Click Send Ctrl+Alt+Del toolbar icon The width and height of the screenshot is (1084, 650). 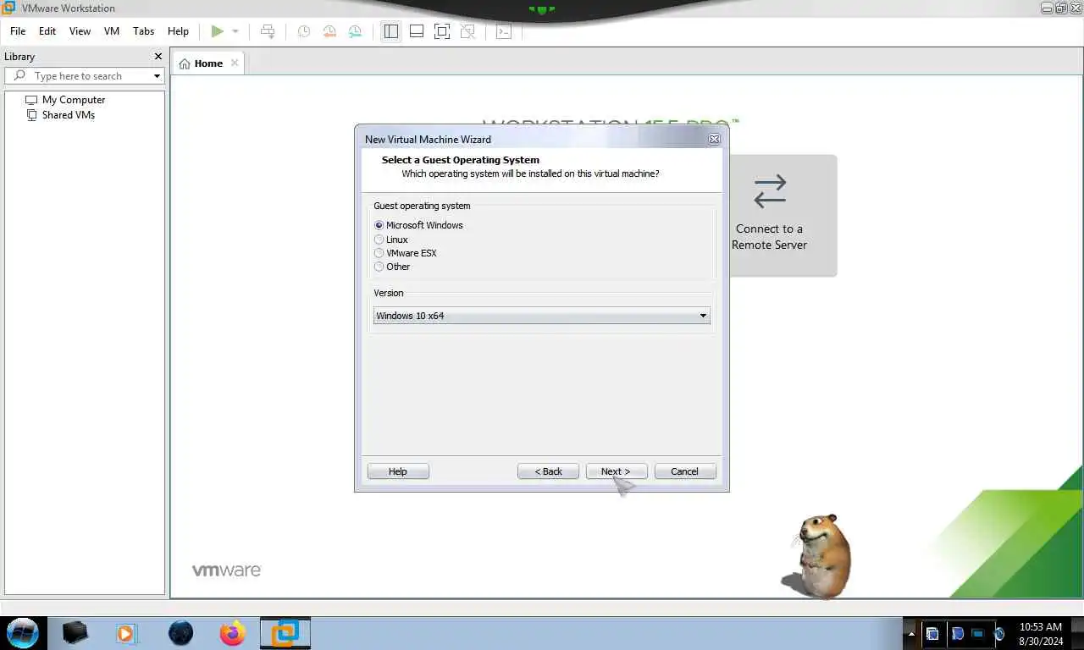(268, 31)
